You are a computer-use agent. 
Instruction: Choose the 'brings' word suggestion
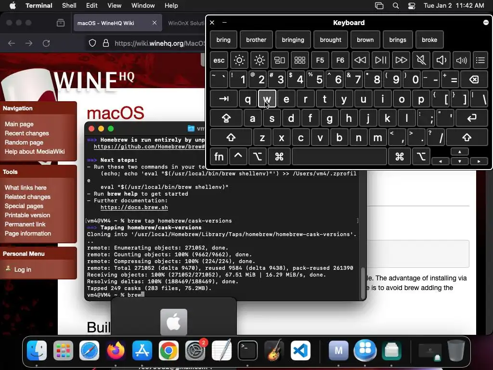(398, 40)
